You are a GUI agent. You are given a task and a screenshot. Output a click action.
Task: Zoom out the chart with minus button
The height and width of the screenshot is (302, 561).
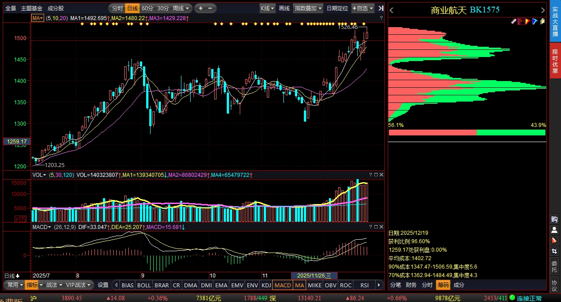[210, 8]
